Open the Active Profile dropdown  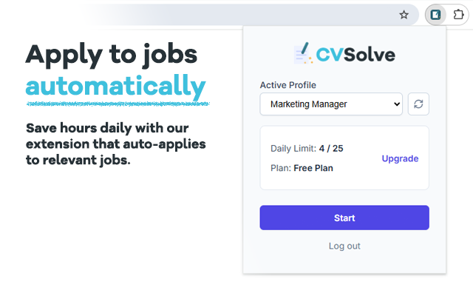pyautogui.click(x=331, y=104)
